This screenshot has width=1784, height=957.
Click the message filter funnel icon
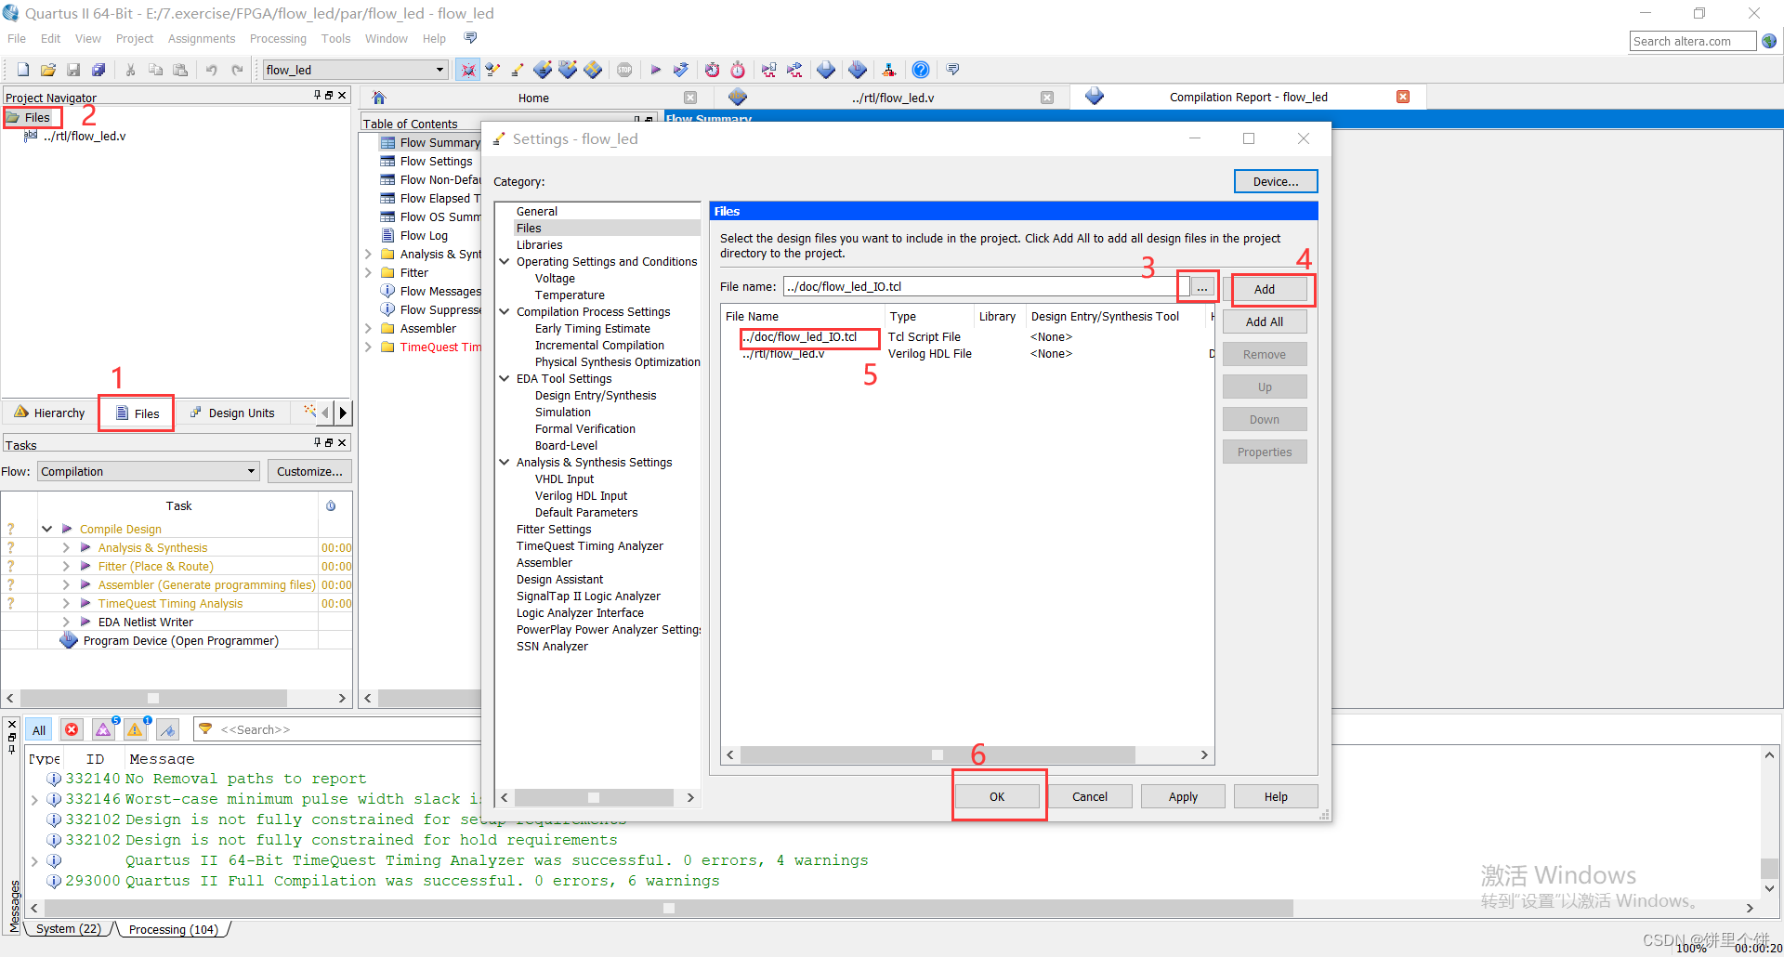[206, 729]
